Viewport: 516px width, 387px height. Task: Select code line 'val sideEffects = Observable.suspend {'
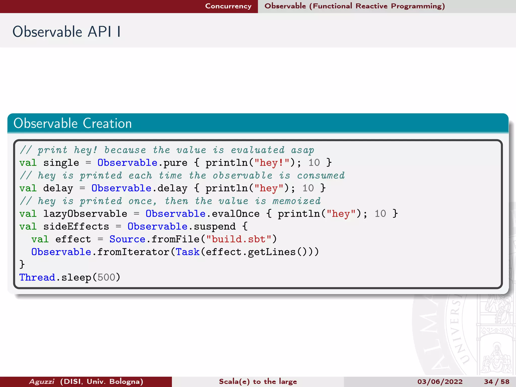click(x=134, y=227)
